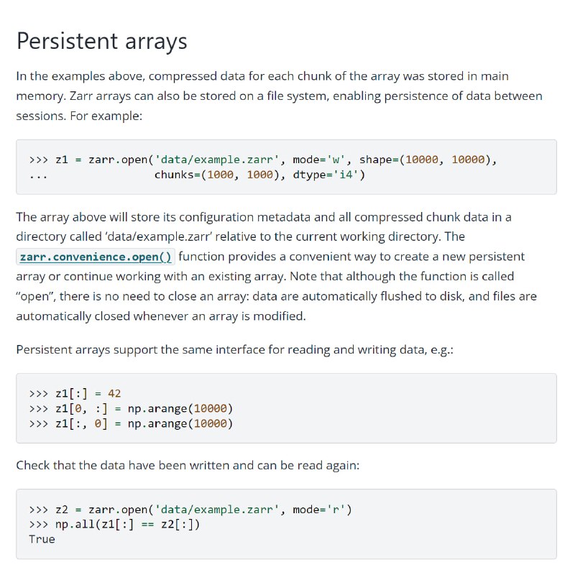Click the Persistent arrays heading
This screenshot has height=575, width=570.
click(x=101, y=41)
